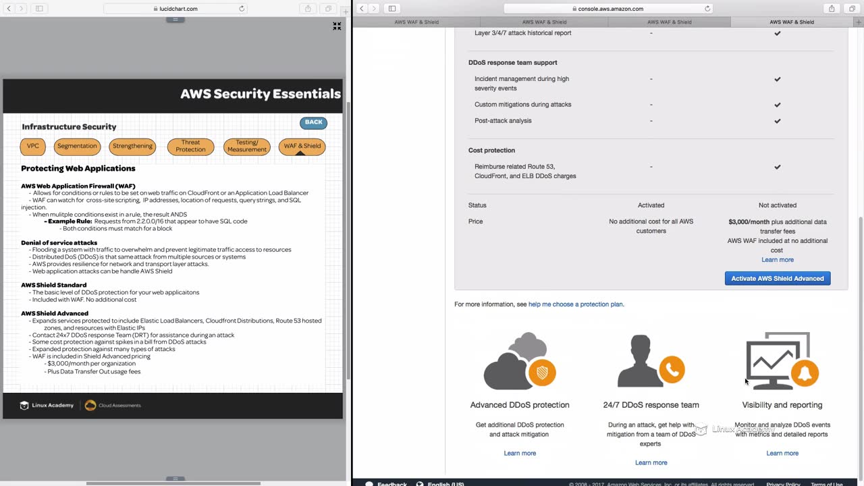This screenshot has width=864, height=486.
Task: Click the console.aws.amazon.com address bar
Action: [608, 9]
